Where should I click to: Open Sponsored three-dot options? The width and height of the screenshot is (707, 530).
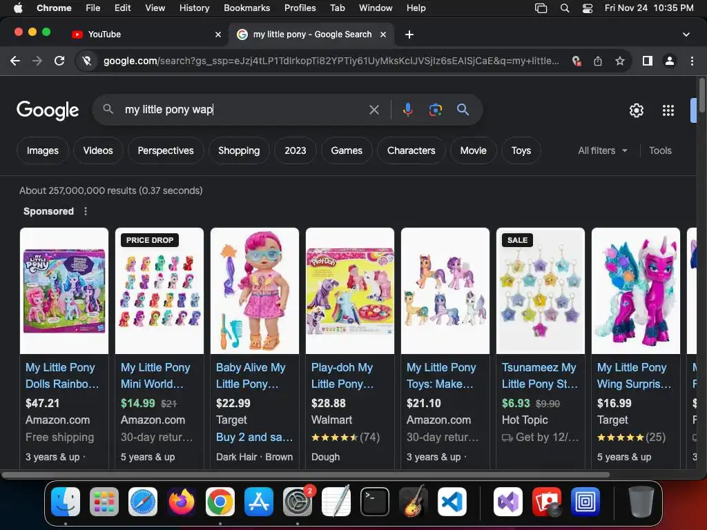pyautogui.click(x=86, y=211)
